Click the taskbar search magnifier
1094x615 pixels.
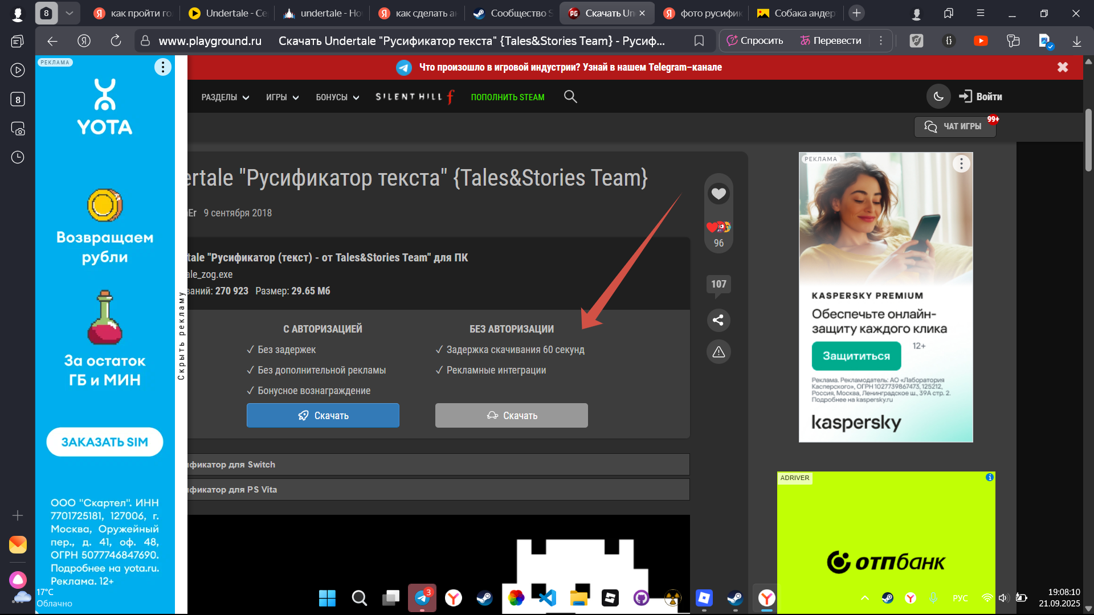coord(359,598)
